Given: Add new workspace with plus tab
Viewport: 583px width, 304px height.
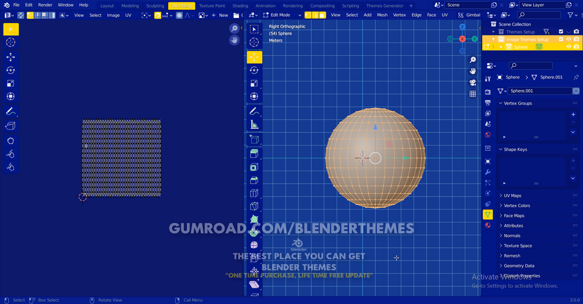Looking at the screenshot, I should tap(411, 6).
